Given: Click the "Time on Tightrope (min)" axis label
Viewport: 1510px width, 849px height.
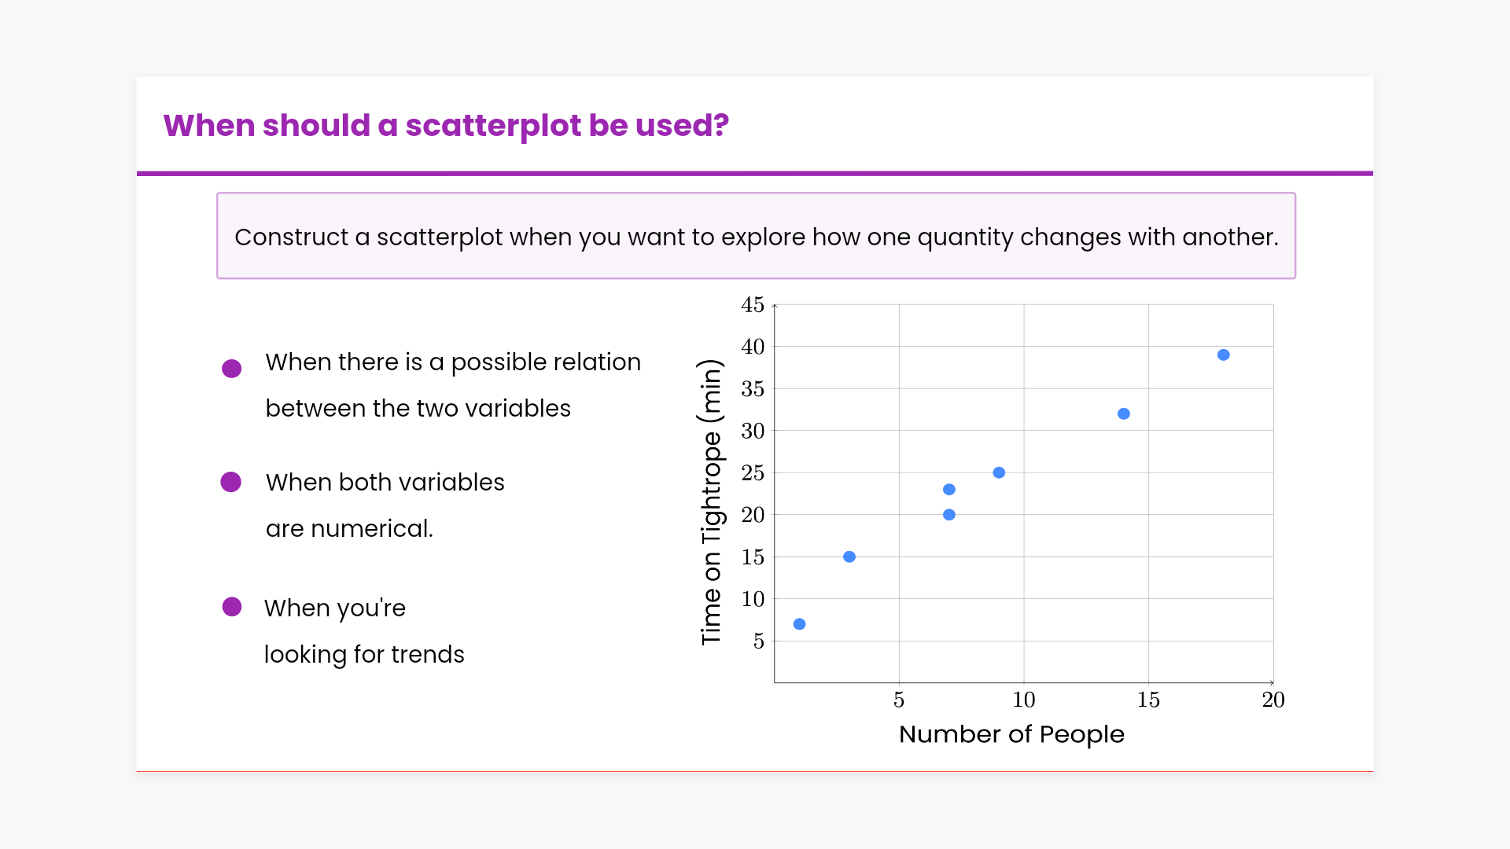Looking at the screenshot, I should (x=710, y=502).
